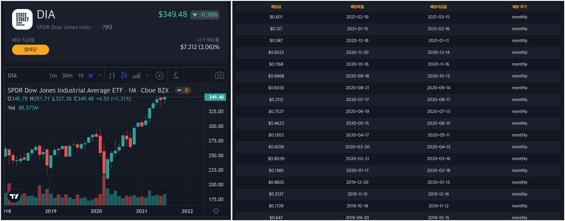Select the M monthly interval
Viewport: 565px width, 221px height.
tap(91, 76)
